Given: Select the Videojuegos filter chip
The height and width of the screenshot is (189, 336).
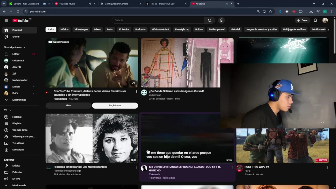Looking at the screenshot, I should [x=81, y=29].
